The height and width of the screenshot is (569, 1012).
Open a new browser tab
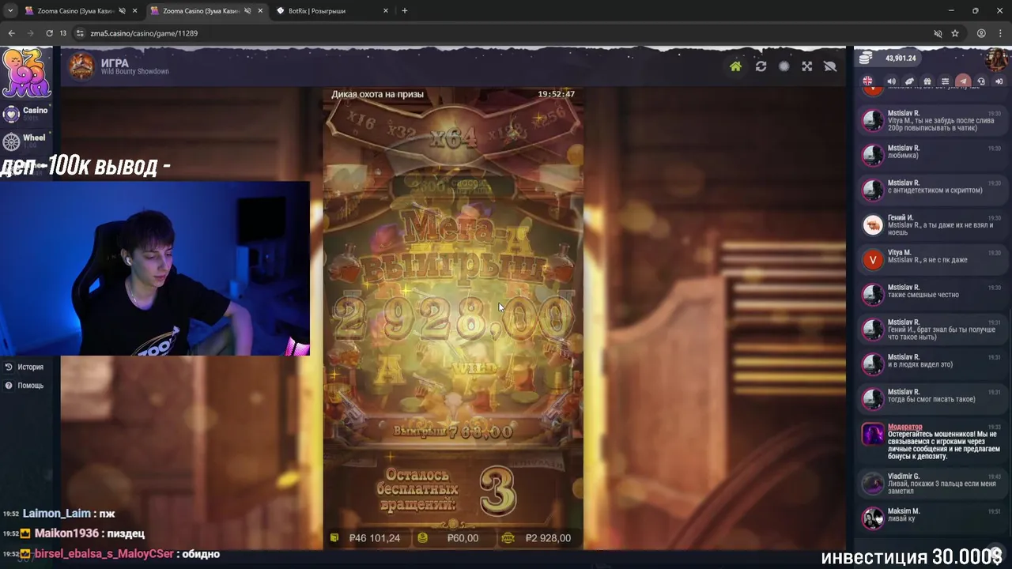pos(405,11)
